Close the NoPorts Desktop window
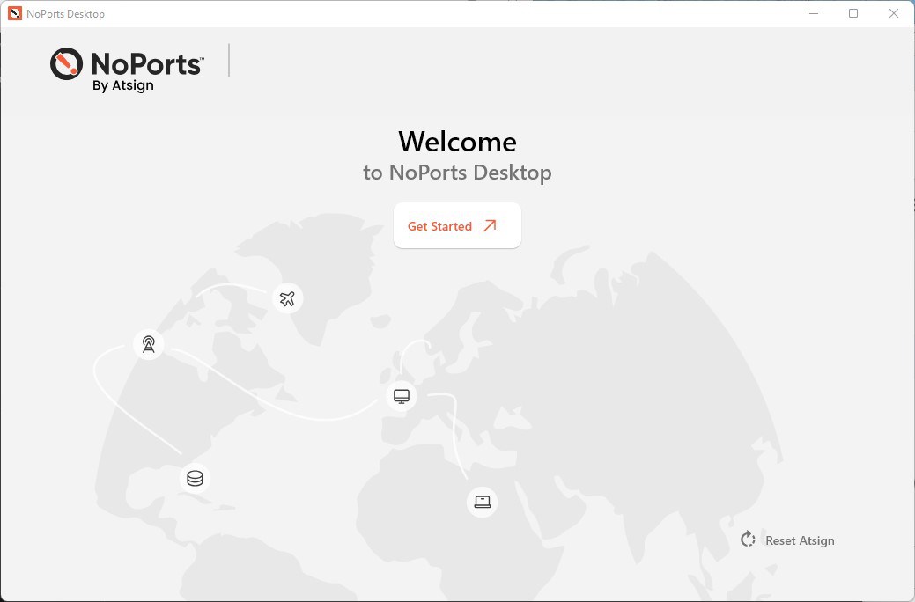This screenshot has height=602, width=915. coord(893,13)
